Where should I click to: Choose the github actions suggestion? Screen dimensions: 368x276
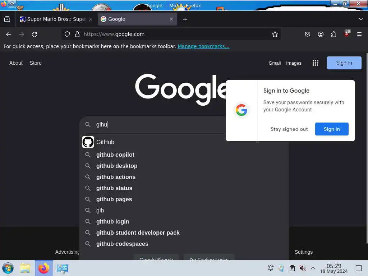[x=184, y=177]
